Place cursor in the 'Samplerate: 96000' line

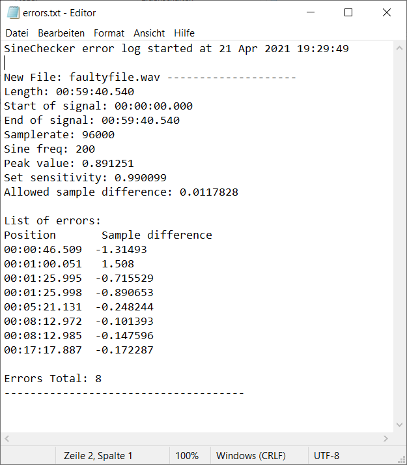59,134
